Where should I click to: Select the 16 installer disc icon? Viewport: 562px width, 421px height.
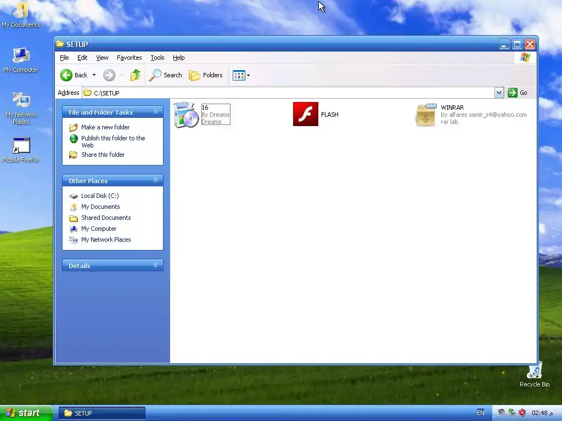pyautogui.click(x=186, y=115)
